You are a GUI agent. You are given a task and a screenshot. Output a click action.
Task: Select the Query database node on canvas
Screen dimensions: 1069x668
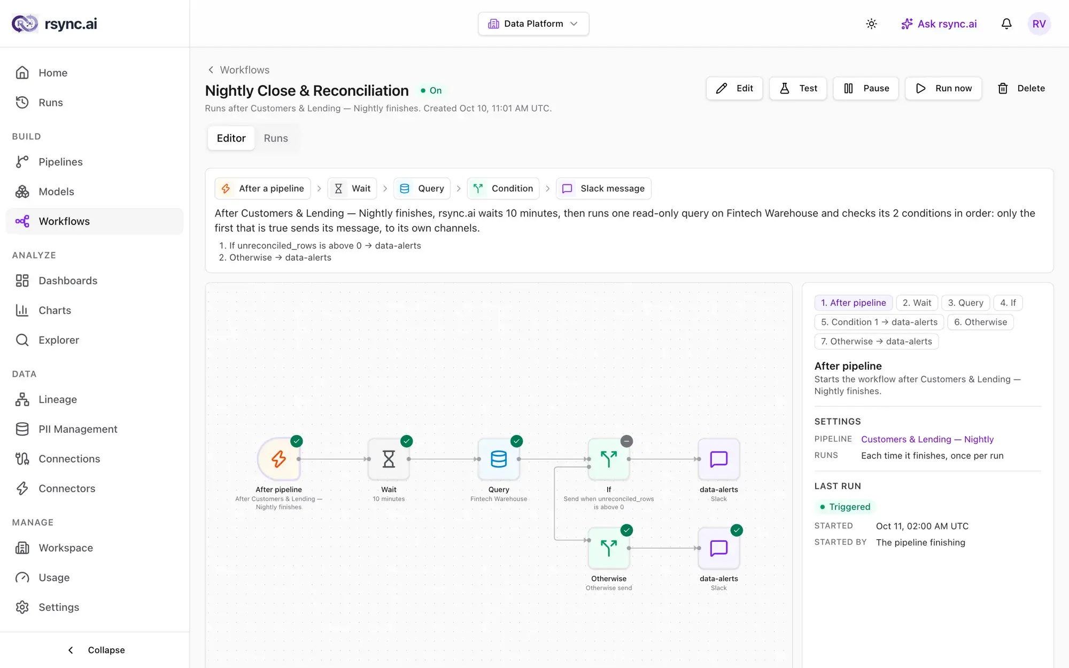pyautogui.click(x=499, y=459)
